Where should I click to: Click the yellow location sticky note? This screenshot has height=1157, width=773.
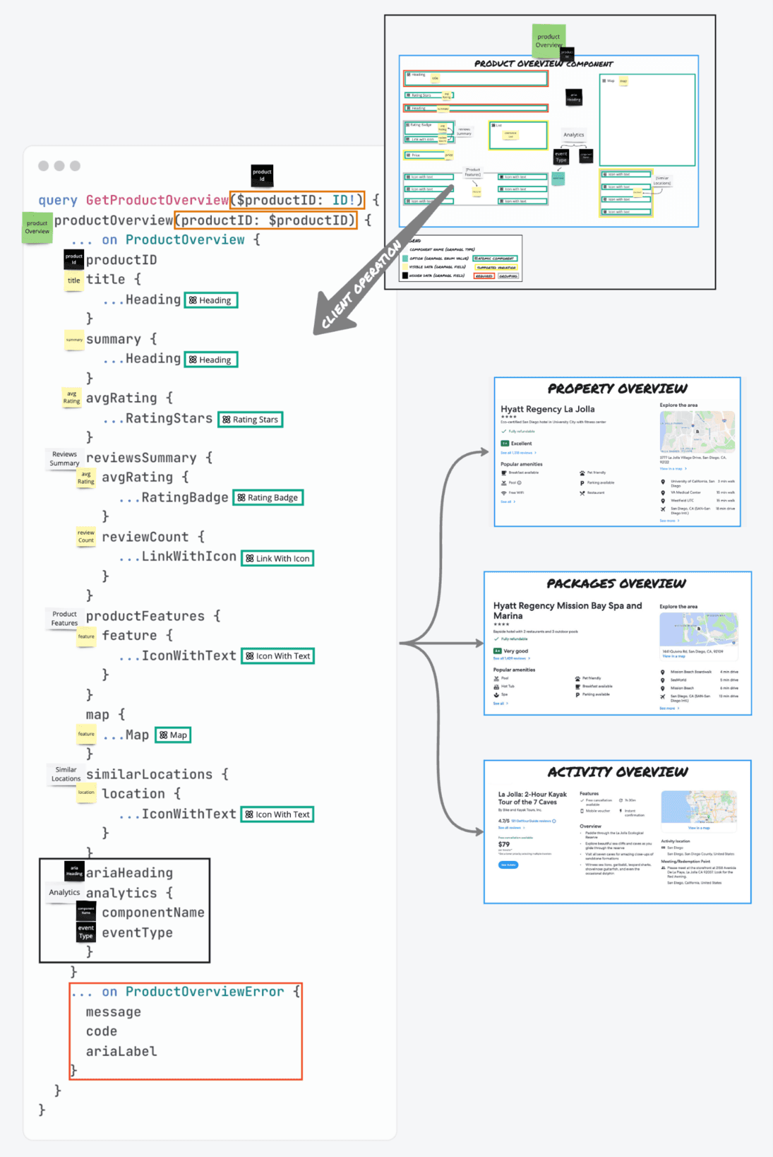click(x=86, y=793)
